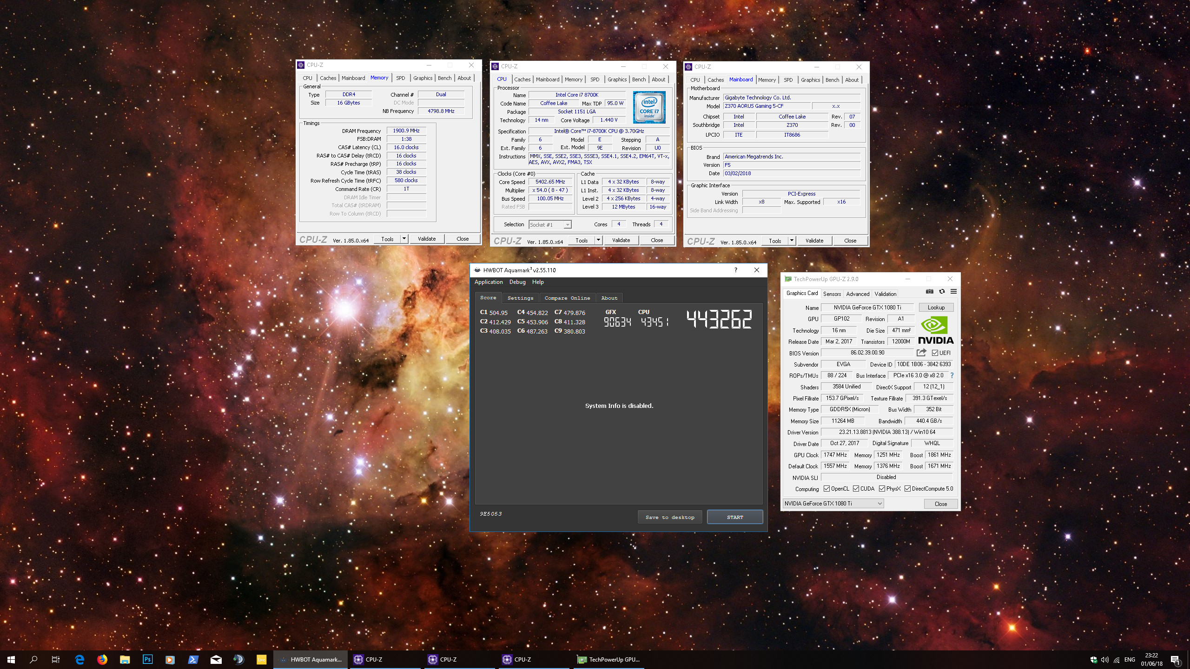Open Task View from the taskbar
The width and height of the screenshot is (1190, 669).
click(56, 659)
